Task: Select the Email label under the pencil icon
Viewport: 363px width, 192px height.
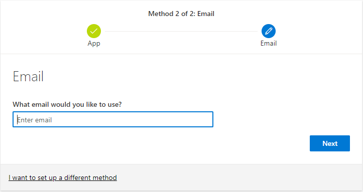Action: coord(269,43)
